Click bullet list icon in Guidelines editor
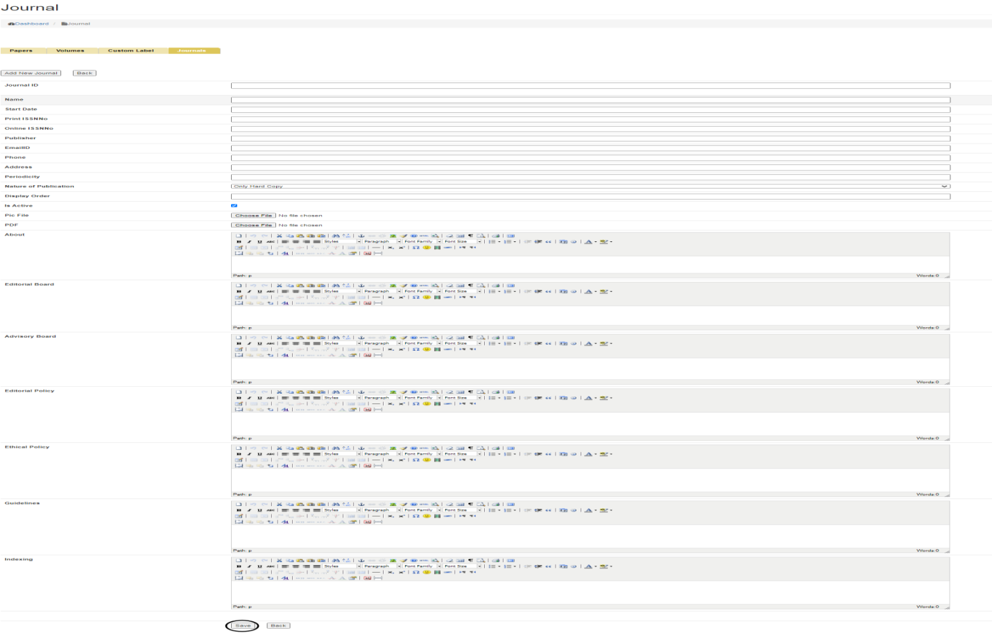The width and height of the screenshot is (992, 635). point(492,510)
